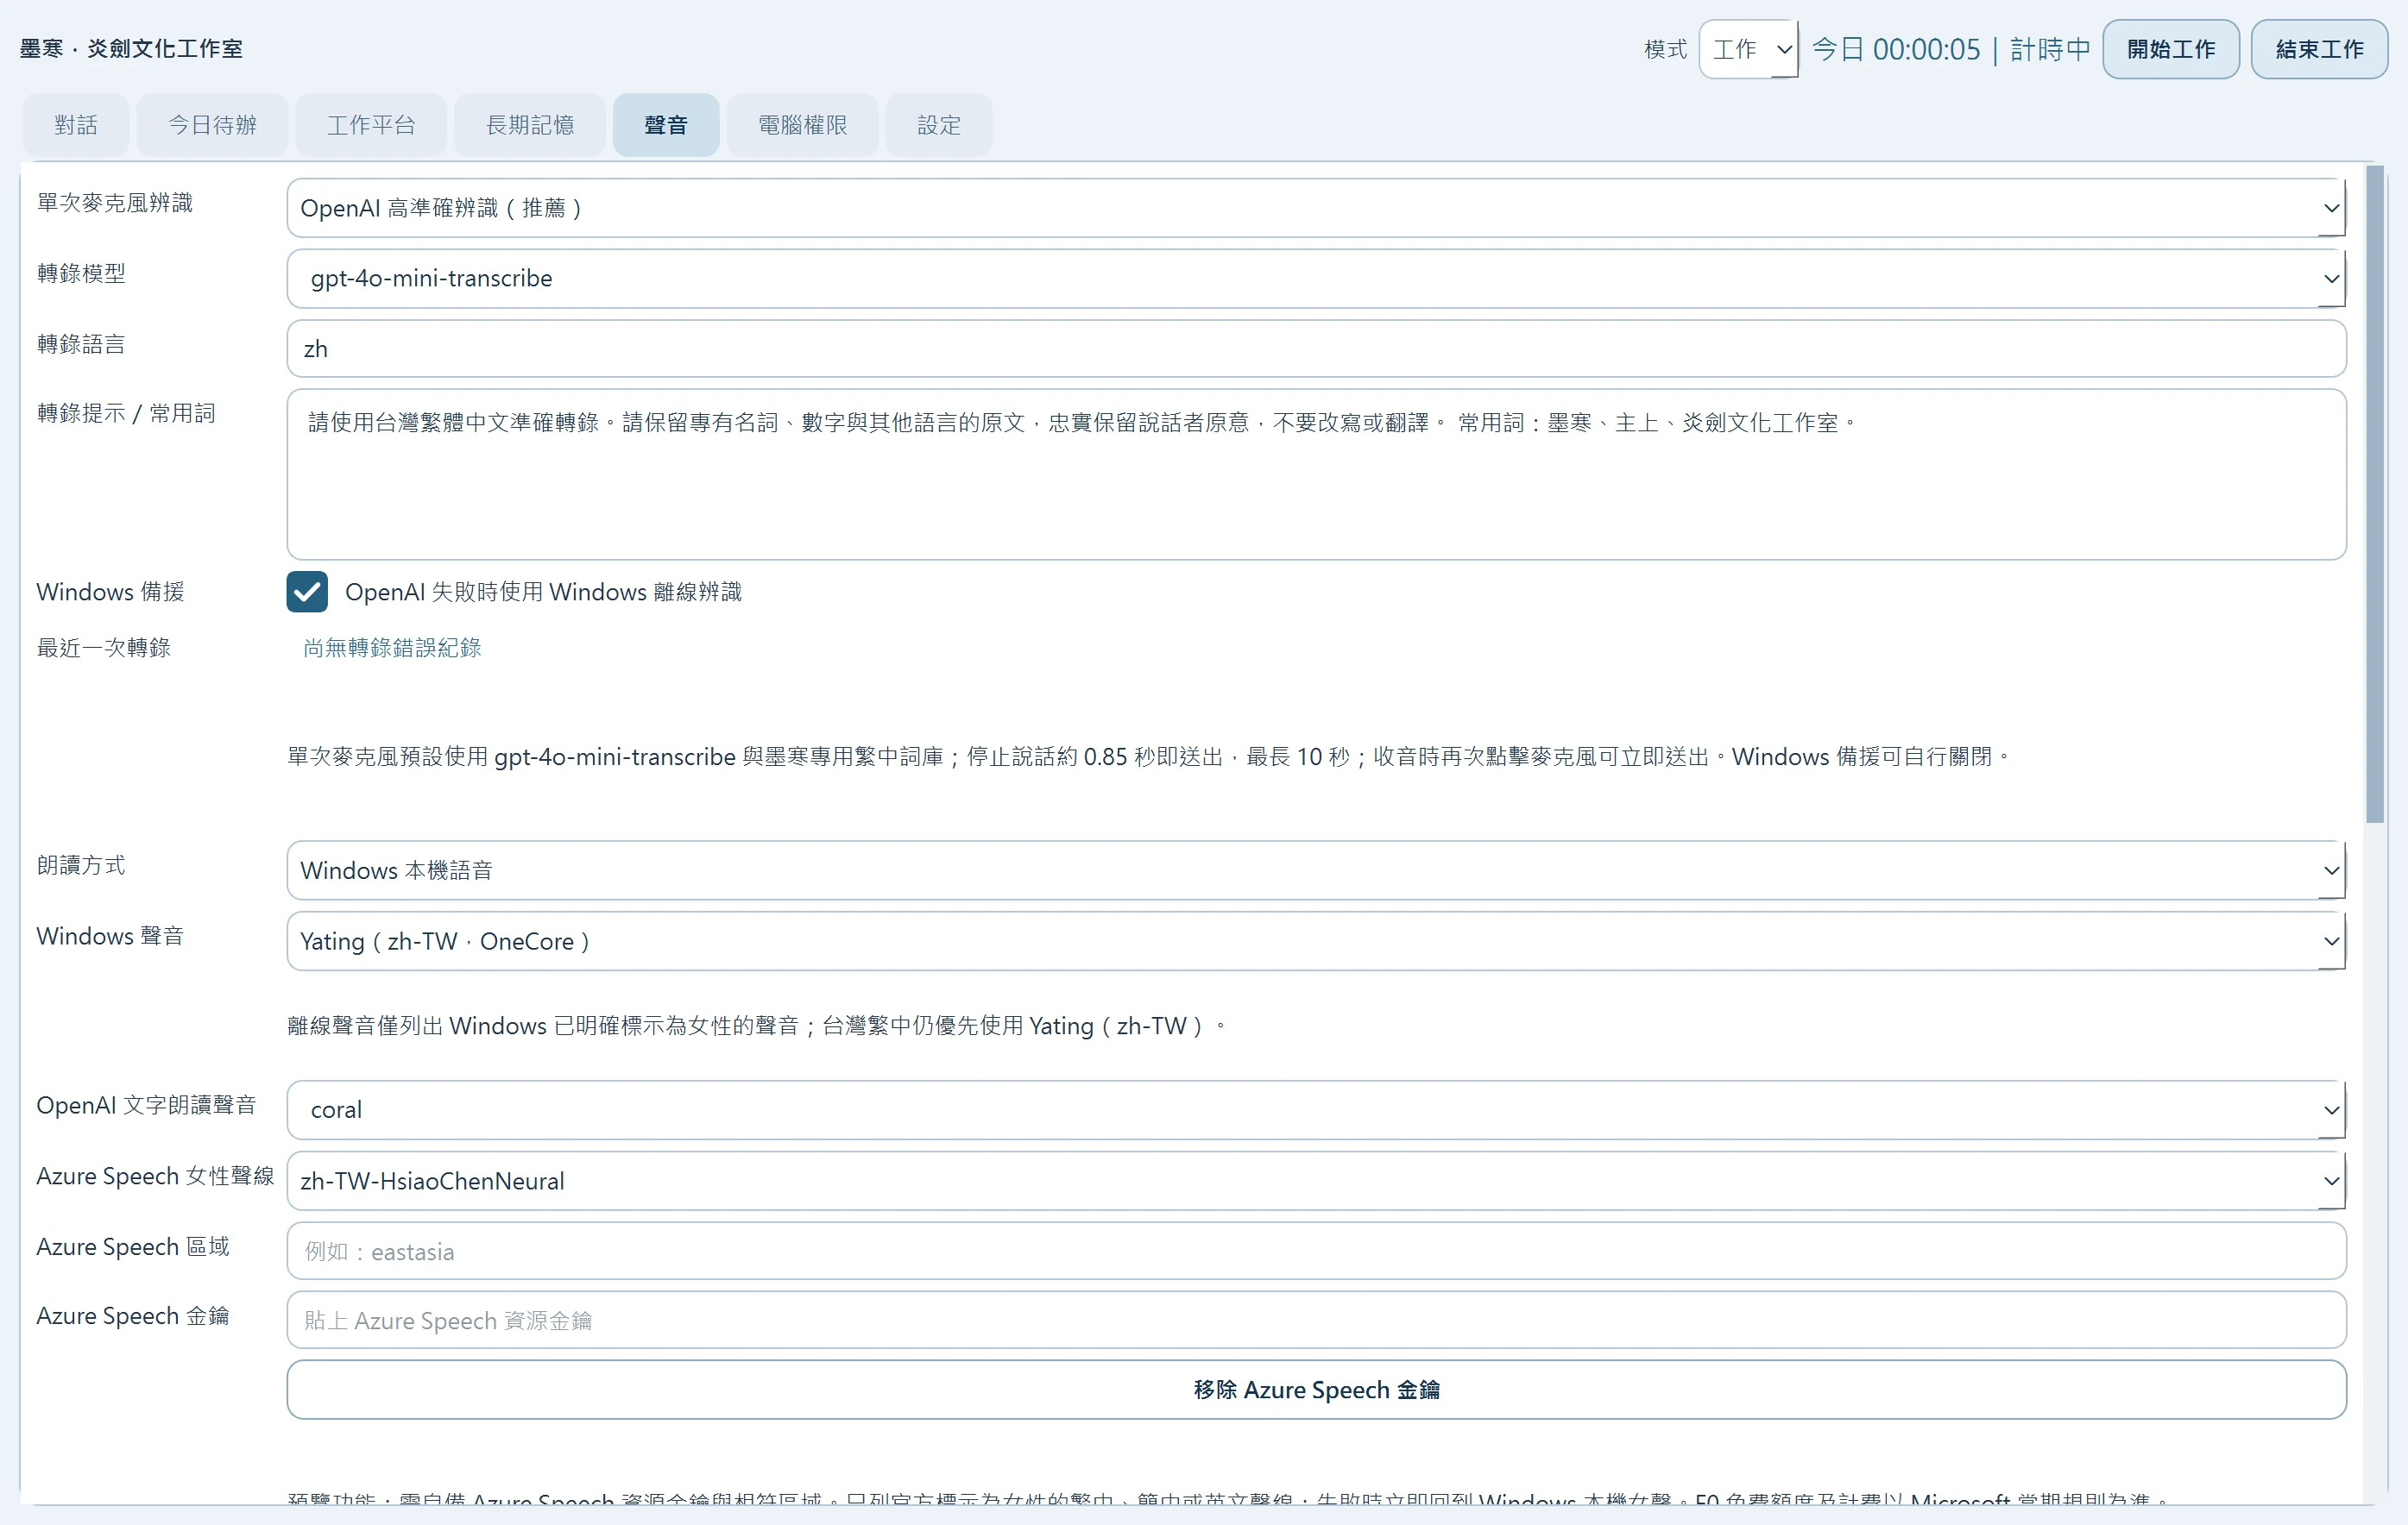
Task: Click the 結束工作 button
Action: tap(2319, 49)
